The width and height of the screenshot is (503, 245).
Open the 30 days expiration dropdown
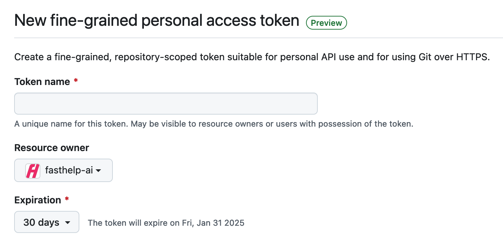tap(47, 222)
